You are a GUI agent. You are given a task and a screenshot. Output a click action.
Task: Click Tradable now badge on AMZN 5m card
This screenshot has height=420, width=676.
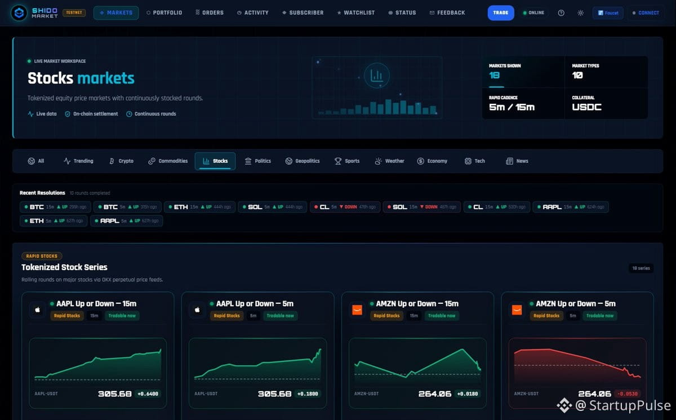pos(600,316)
